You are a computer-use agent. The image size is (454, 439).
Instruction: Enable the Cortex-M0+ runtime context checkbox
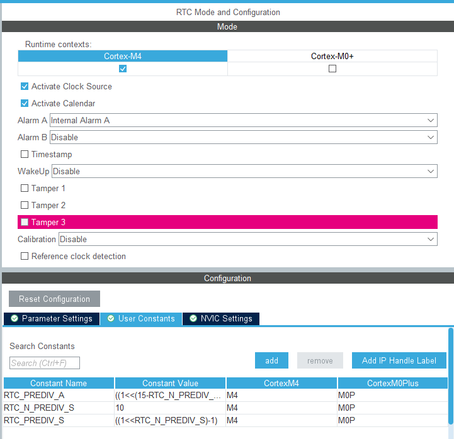[x=332, y=69]
